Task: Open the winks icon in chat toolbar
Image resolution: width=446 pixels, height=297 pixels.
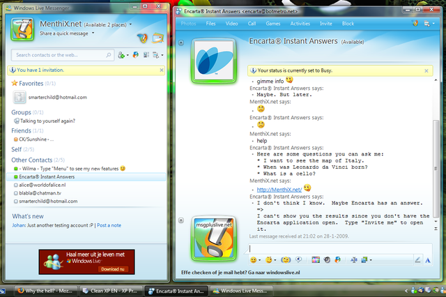Action: tap(269, 260)
